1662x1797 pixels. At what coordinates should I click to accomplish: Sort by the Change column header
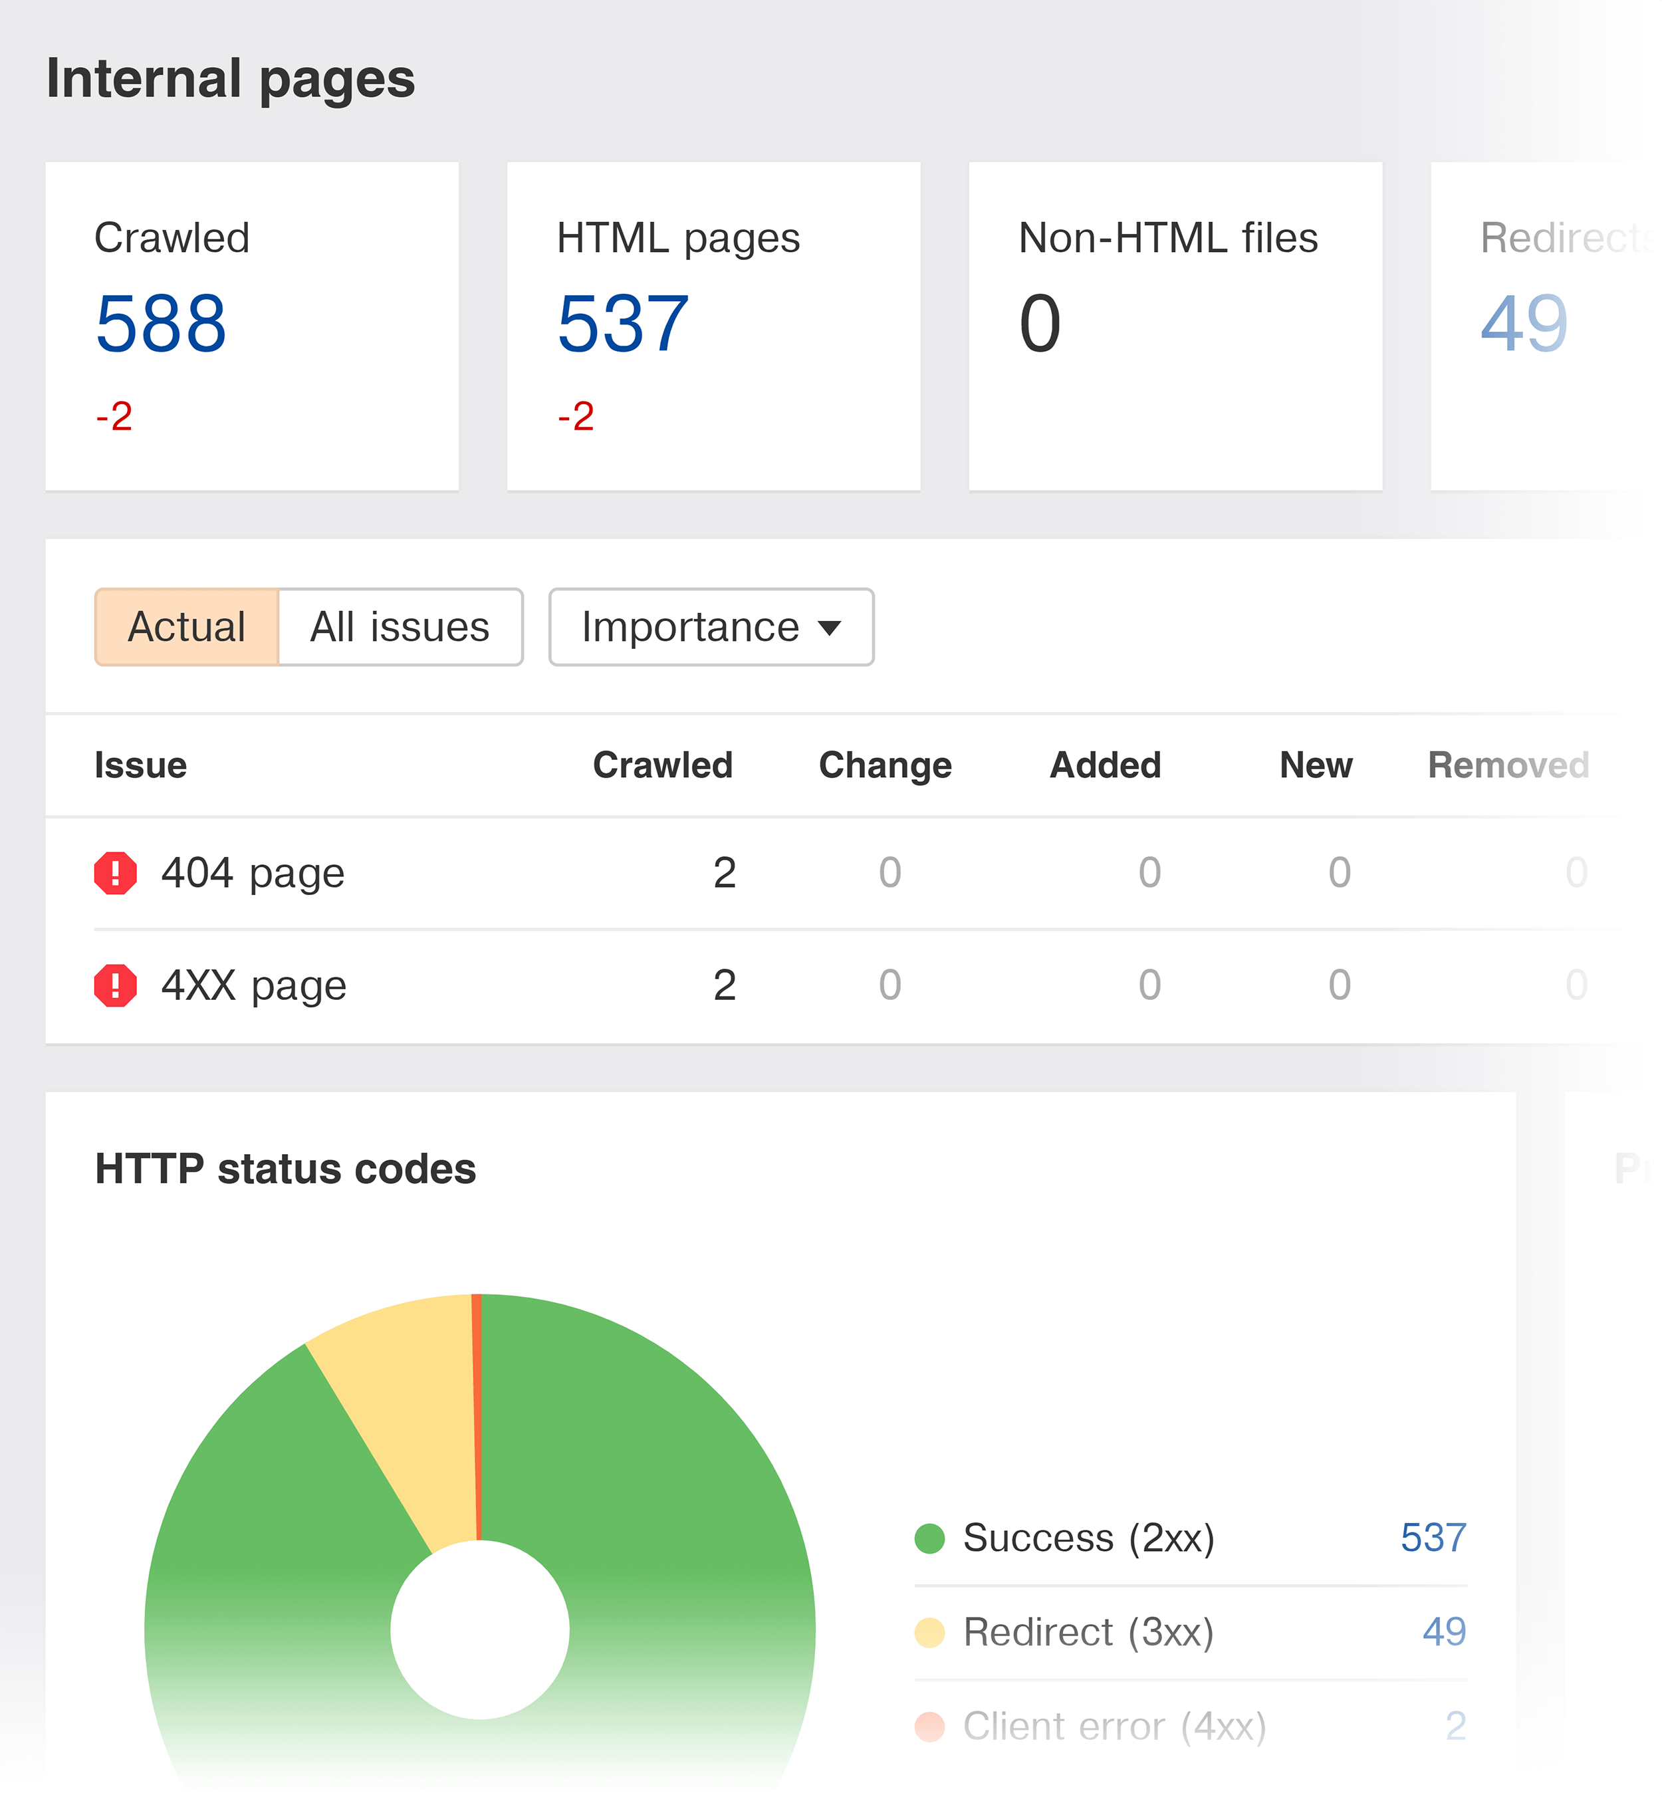click(885, 765)
